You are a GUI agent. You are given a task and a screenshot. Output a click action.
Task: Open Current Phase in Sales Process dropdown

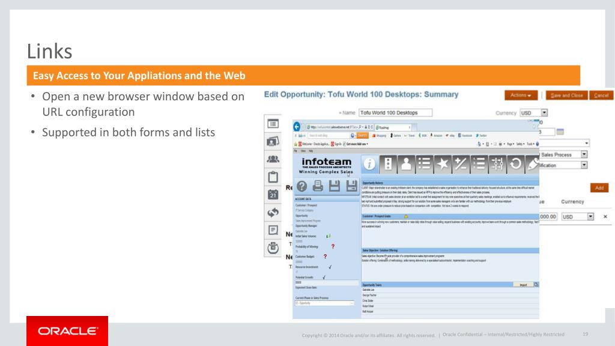click(324, 303)
